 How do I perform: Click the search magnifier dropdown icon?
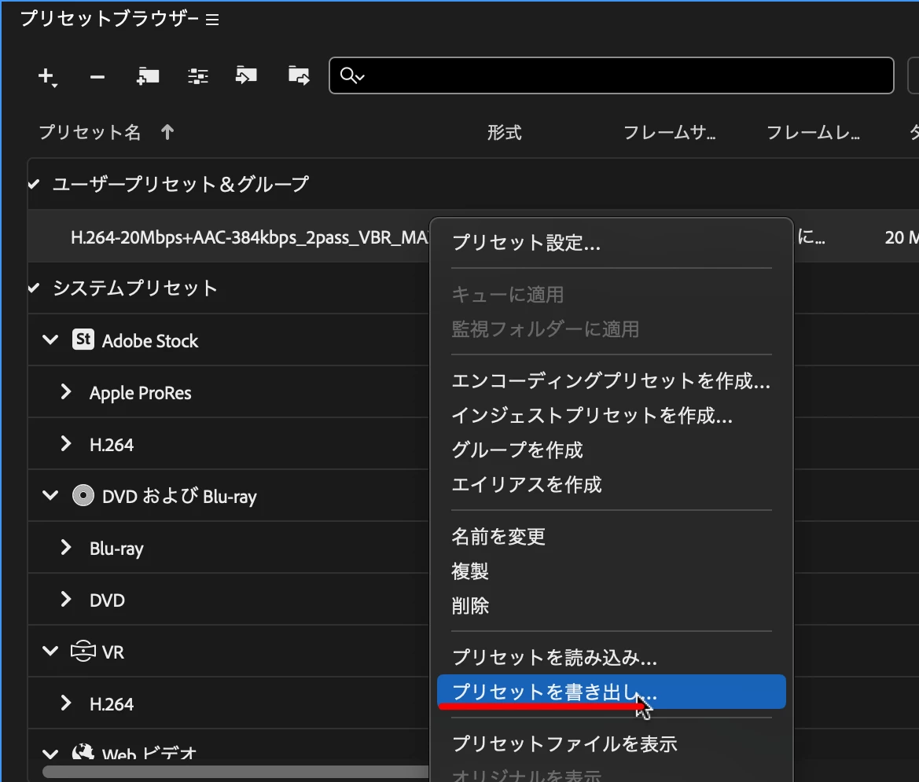352,75
